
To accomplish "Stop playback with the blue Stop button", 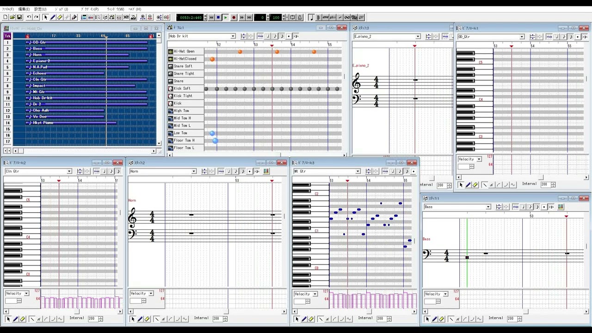I will [218, 18].
